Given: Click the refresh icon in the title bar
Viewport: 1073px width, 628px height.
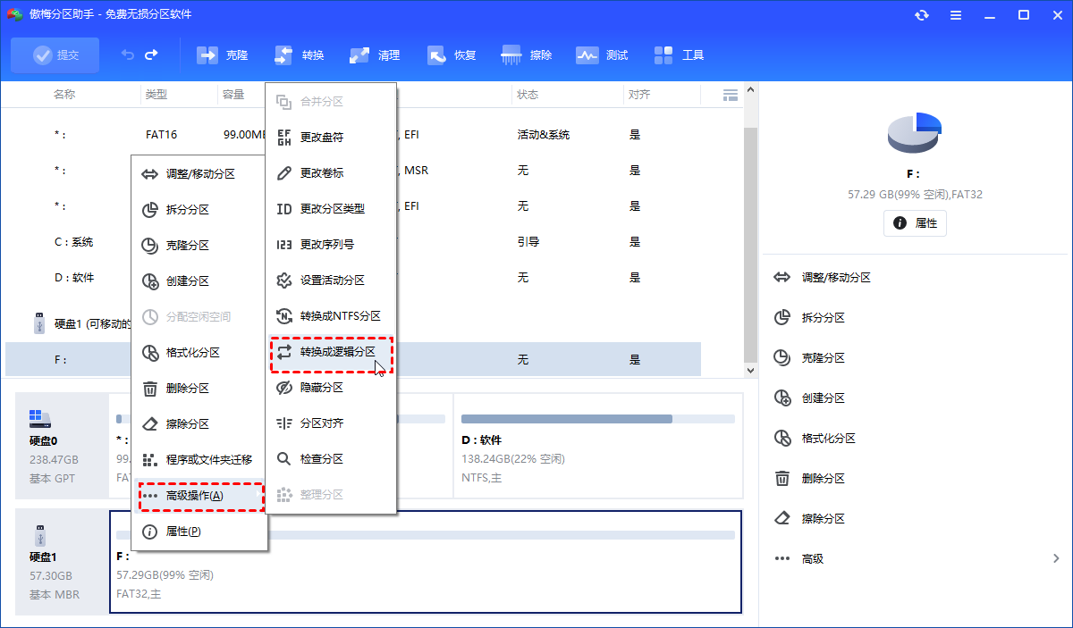Looking at the screenshot, I should (x=921, y=14).
